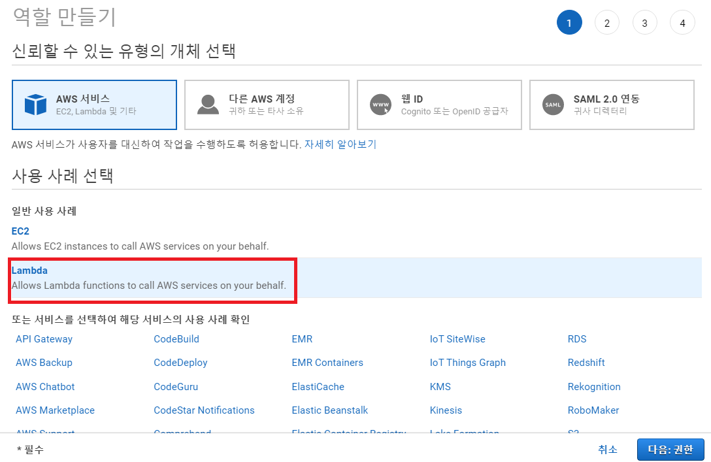Click step circle 4 in the wizard
The height and width of the screenshot is (462, 711).
(683, 22)
